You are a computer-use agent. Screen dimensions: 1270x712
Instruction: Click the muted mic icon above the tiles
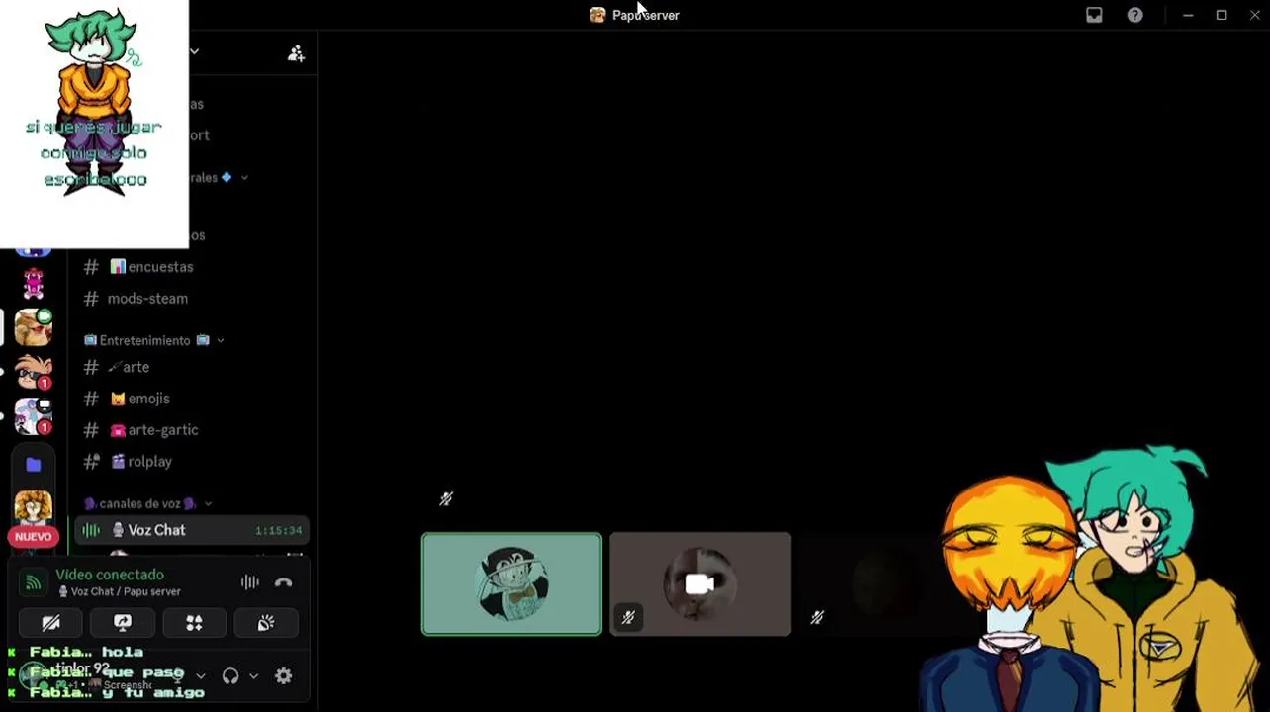(446, 499)
